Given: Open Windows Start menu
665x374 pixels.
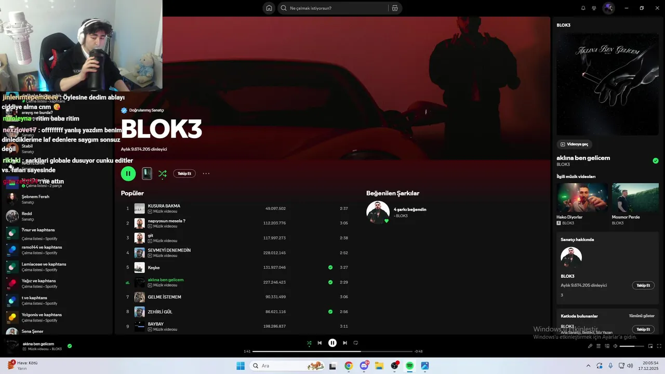Looking at the screenshot, I should 241,366.
